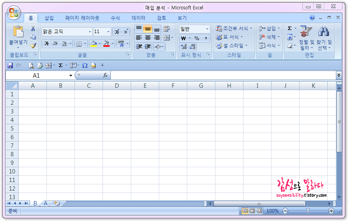The height and width of the screenshot is (221, 348).
Task: Switch to 페이지 레이아웃 tab
Action: point(82,18)
